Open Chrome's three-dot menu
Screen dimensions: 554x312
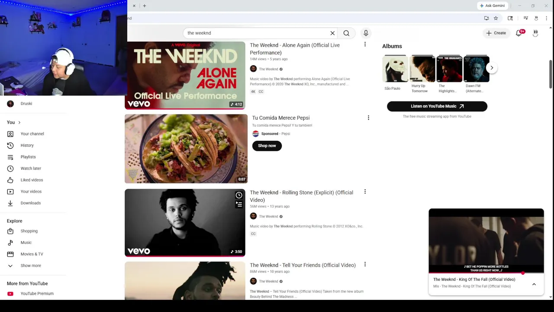click(x=546, y=18)
